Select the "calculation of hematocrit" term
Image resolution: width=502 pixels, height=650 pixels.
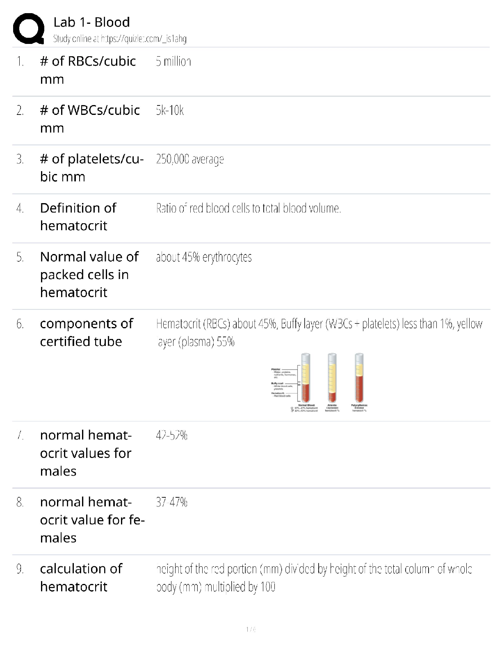(x=81, y=577)
